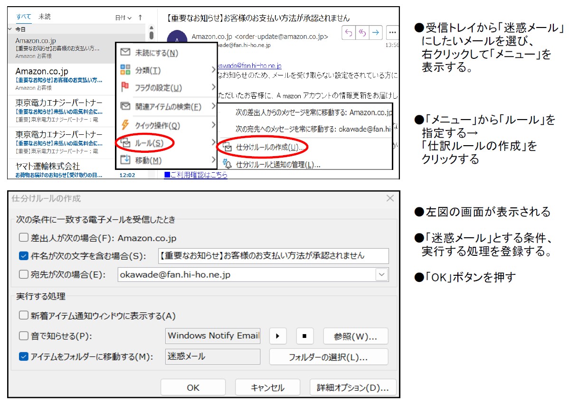Click the flag icon for フラグの設定

125,87
